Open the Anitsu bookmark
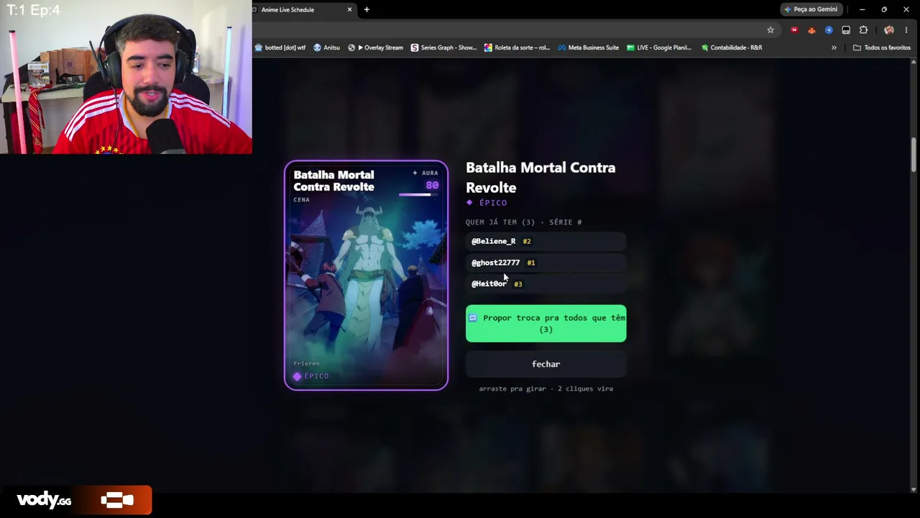 pos(326,47)
